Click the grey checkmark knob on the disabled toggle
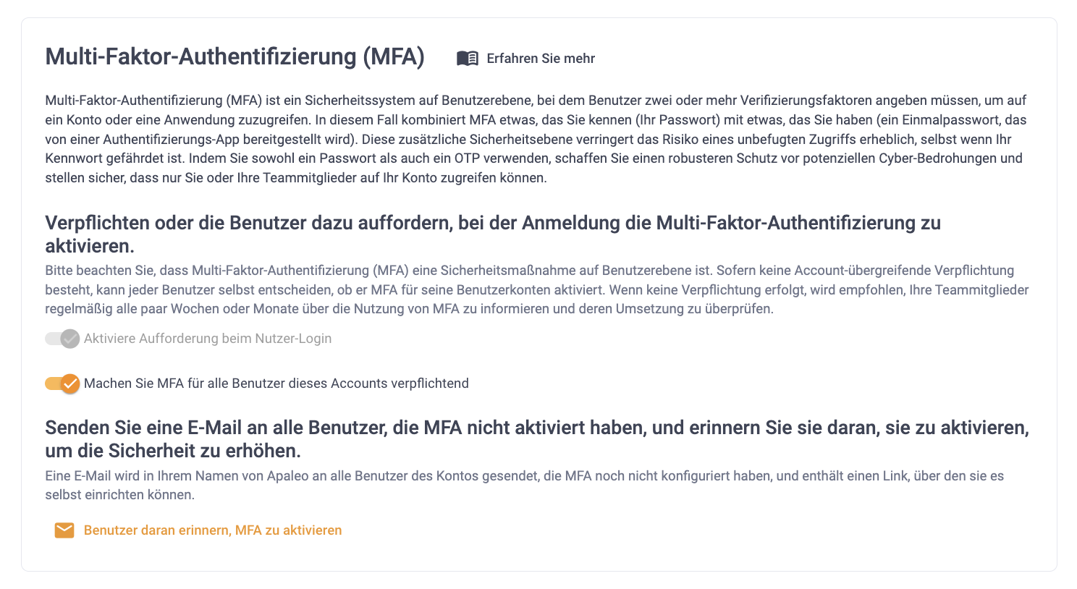Screen dimensions: 1077x589 70,339
